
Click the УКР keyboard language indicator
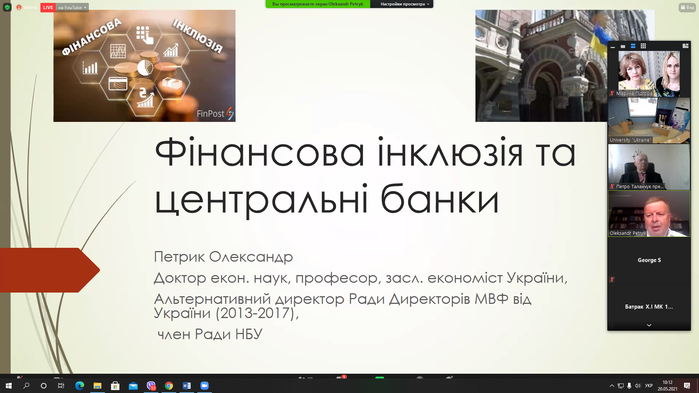(x=649, y=386)
